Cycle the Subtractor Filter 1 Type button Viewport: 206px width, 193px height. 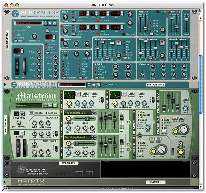(x=152, y=34)
